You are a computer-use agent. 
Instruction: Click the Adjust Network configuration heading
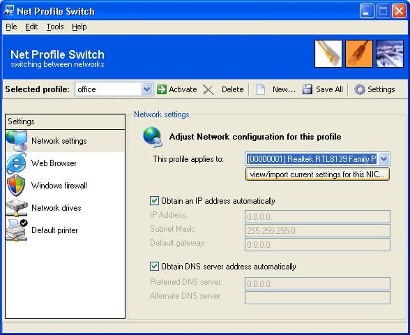click(x=255, y=137)
